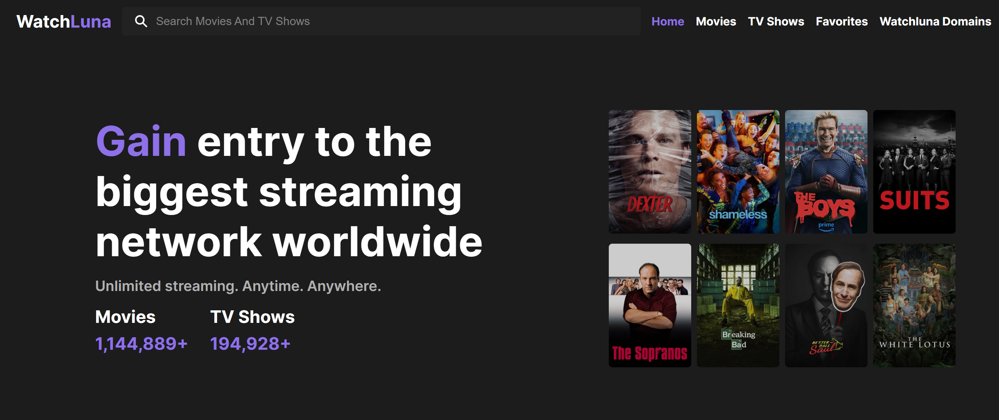Click the Movies count 1,144,889+
The height and width of the screenshot is (420, 999).
coord(142,344)
